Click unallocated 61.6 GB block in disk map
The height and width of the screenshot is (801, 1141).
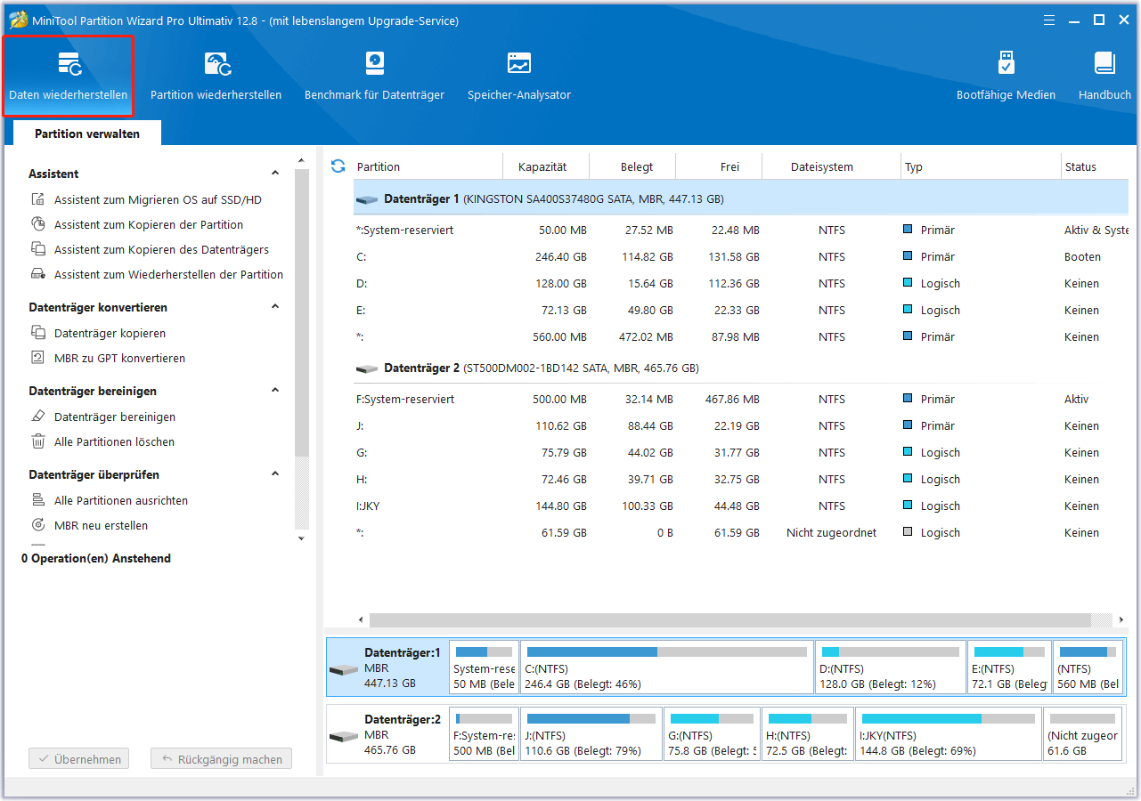pos(1082,734)
